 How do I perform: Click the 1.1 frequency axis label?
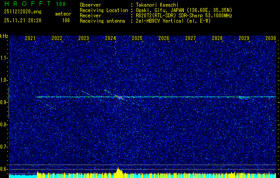(x=4, y=58)
